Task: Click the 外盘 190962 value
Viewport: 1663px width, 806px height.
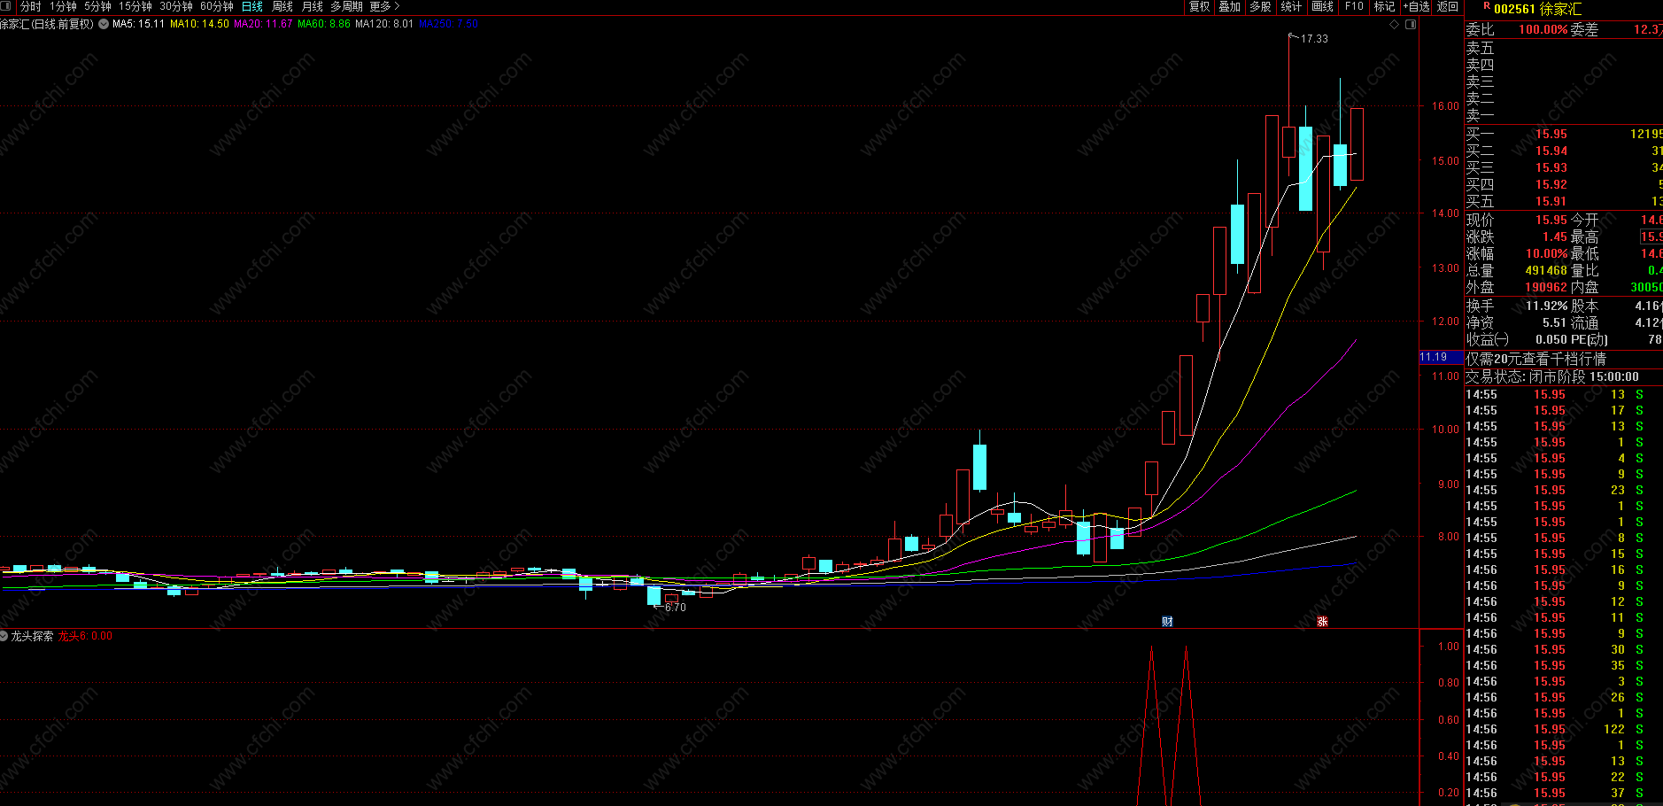Action: [1546, 287]
